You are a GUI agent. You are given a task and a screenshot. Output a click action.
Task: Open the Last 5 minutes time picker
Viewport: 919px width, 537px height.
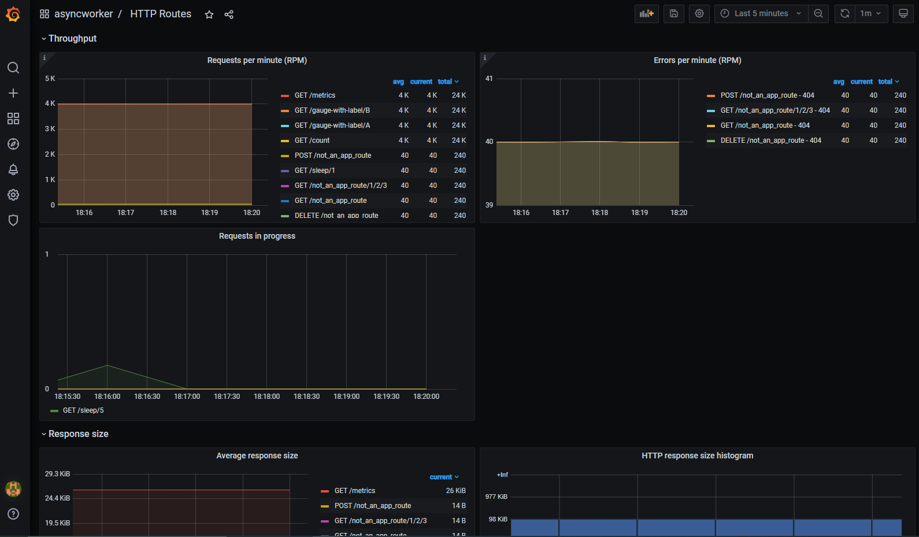coord(761,13)
